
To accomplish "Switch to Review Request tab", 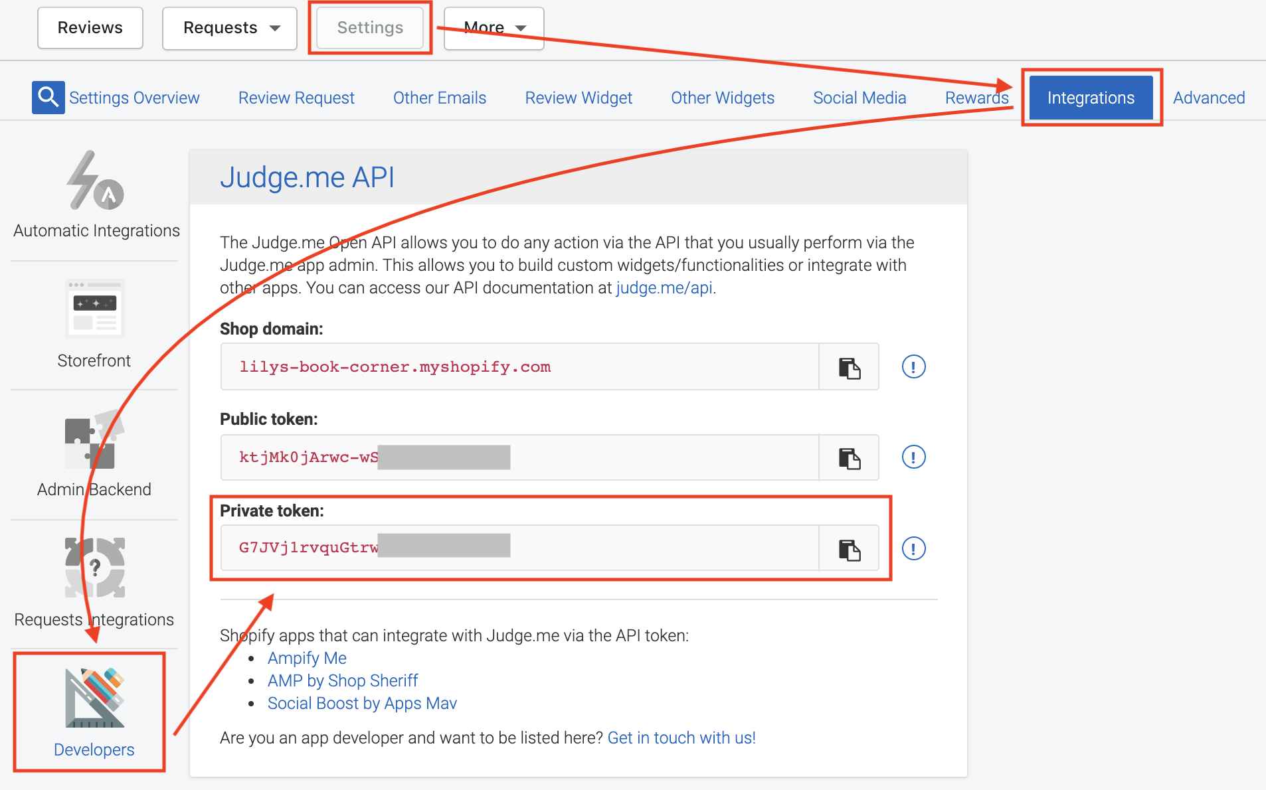I will [x=296, y=98].
